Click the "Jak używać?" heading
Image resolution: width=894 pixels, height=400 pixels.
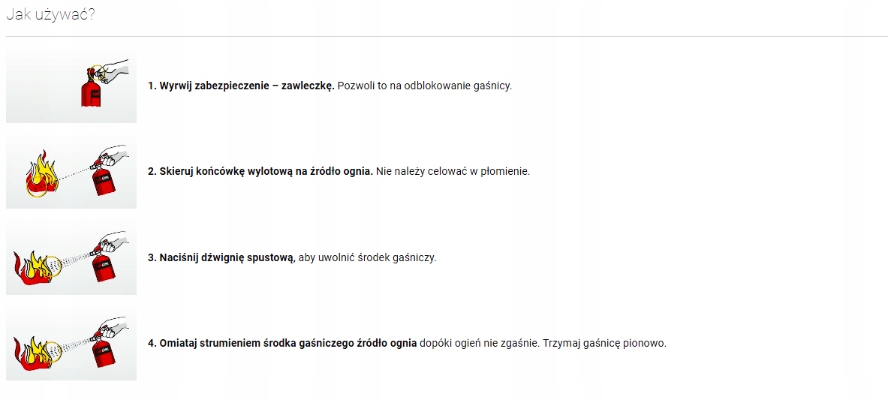50,14
